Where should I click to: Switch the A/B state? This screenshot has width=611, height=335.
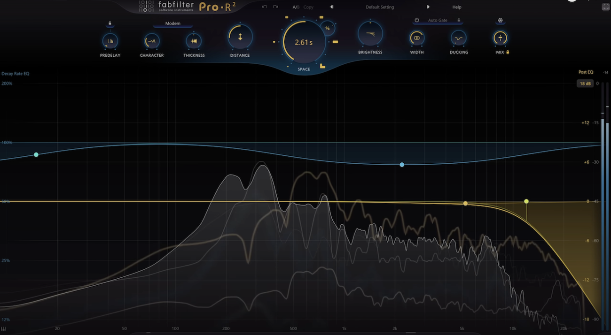point(296,7)
